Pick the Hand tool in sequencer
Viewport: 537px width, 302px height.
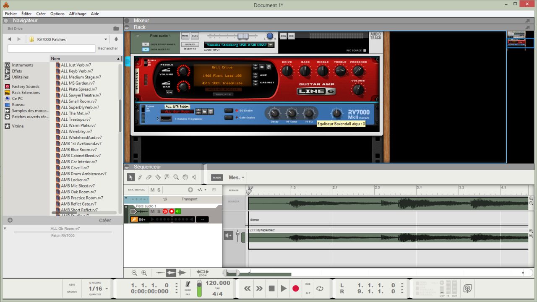(x=185, y=177)
